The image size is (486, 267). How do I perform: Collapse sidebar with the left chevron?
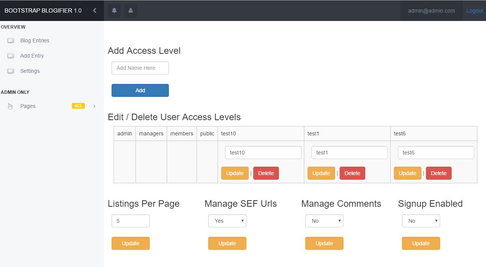[95, 11]
